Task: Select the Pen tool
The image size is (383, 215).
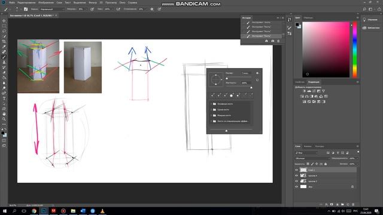Action: (x=4, y=93)
